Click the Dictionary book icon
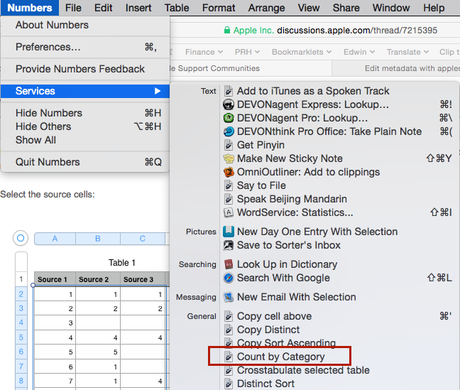This screenshot has width=460, height=390. click(x=229, y=264)
